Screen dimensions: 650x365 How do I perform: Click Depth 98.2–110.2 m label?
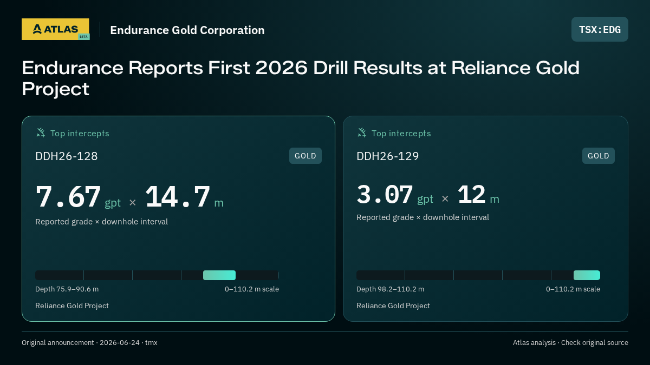(x=390, y=289)
